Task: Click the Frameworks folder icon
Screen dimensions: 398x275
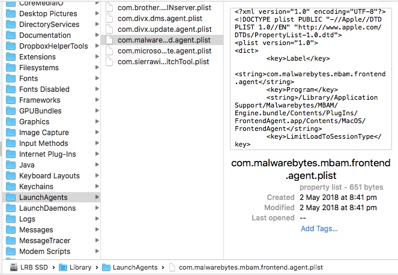Action: coord(11,100)
